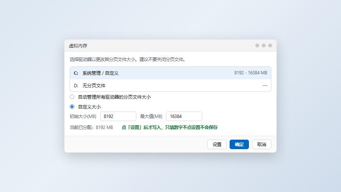Viewport: 341px width, 192px height.
Task: Choose the 自定义大小 radio button
Action: pyautogui.click(x=72, y=107)
